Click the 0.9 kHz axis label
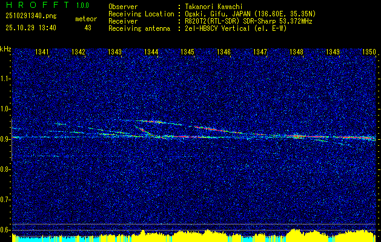The image size is (381, 242). (5, 139)
